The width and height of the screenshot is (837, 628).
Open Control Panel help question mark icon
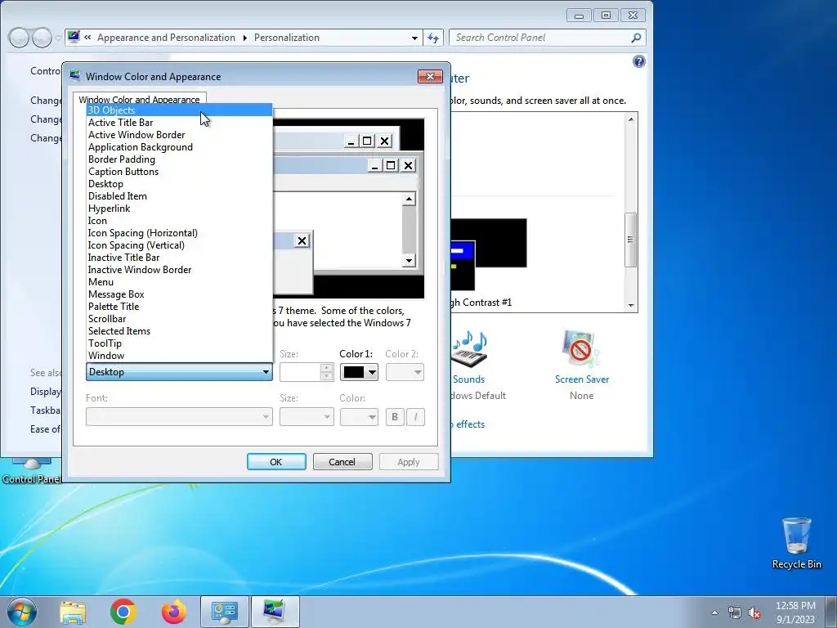(639, 61)
